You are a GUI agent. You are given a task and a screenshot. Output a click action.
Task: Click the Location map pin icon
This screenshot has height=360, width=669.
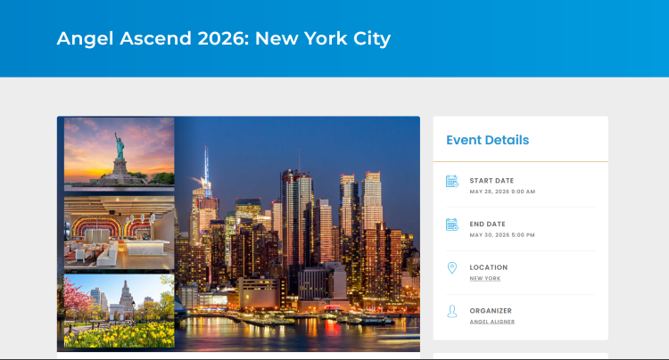[x=452, y=268]
